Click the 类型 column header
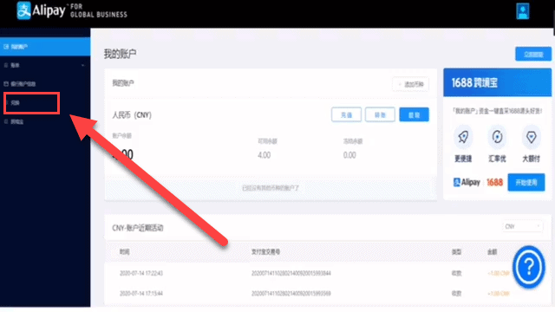The image size is (555, 312). pyautogui.click(x=456, y=252)
